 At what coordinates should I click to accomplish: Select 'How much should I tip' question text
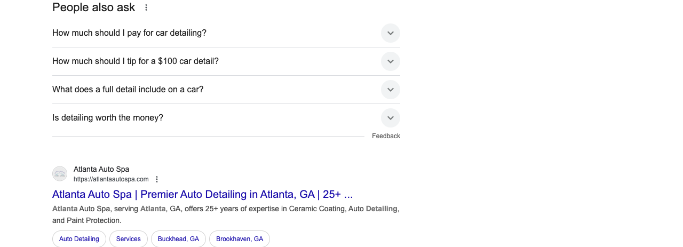pos(136,61)
